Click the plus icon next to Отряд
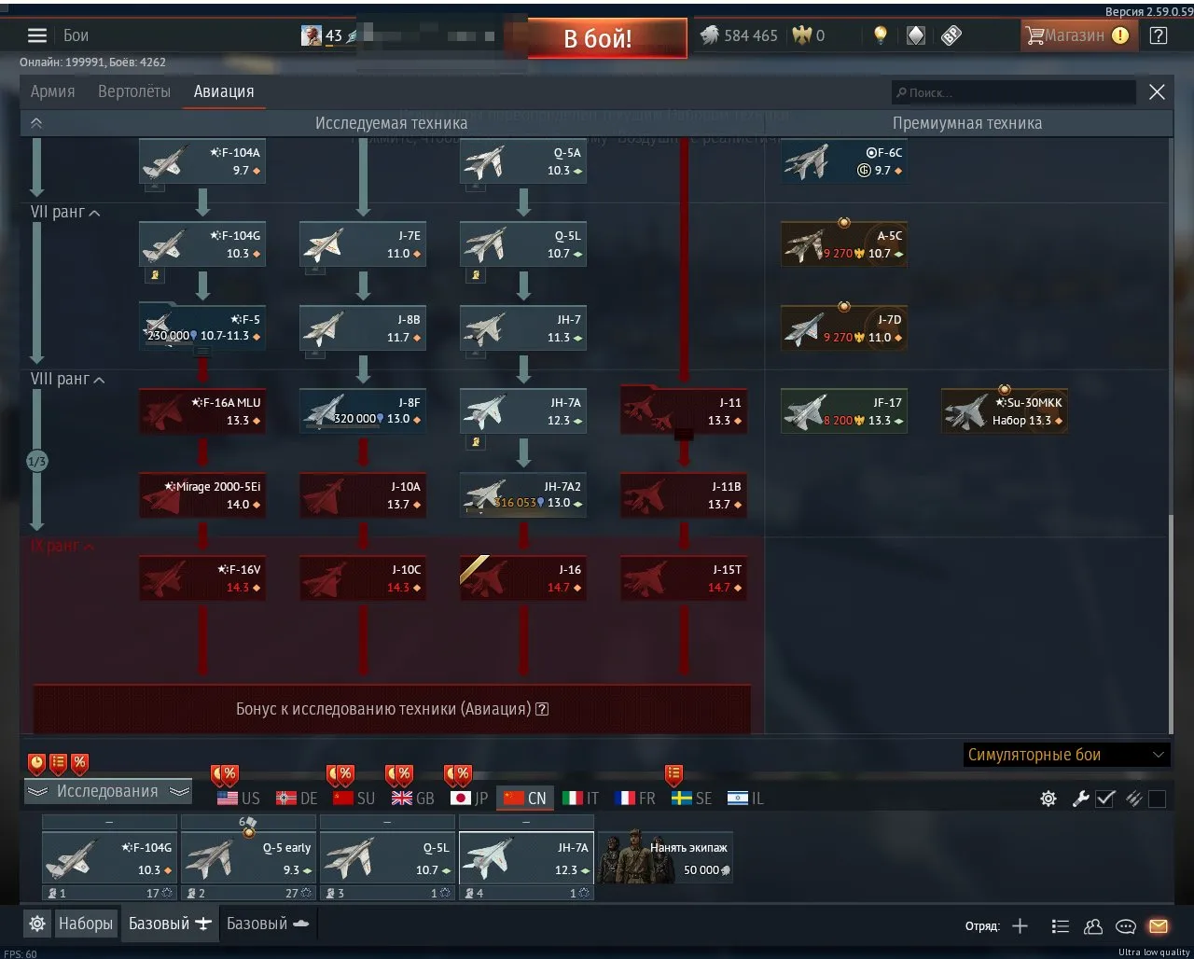 click(x=1020, y=926)
